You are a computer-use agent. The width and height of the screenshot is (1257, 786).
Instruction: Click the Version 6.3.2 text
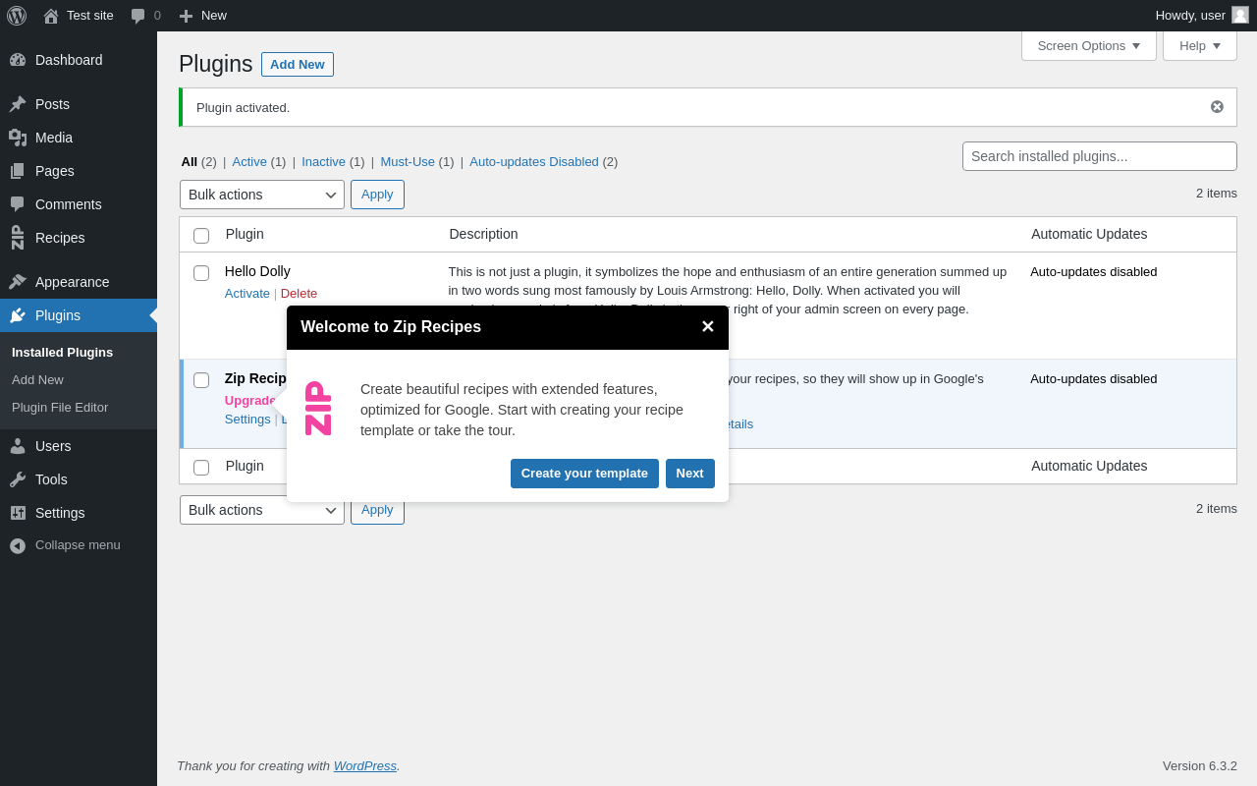(1200, 765)
